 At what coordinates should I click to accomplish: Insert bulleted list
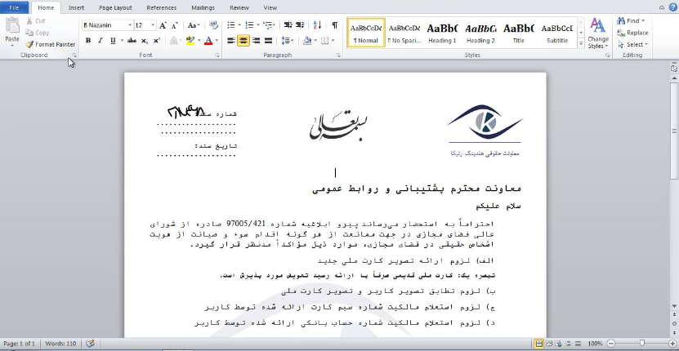[231, 25]
